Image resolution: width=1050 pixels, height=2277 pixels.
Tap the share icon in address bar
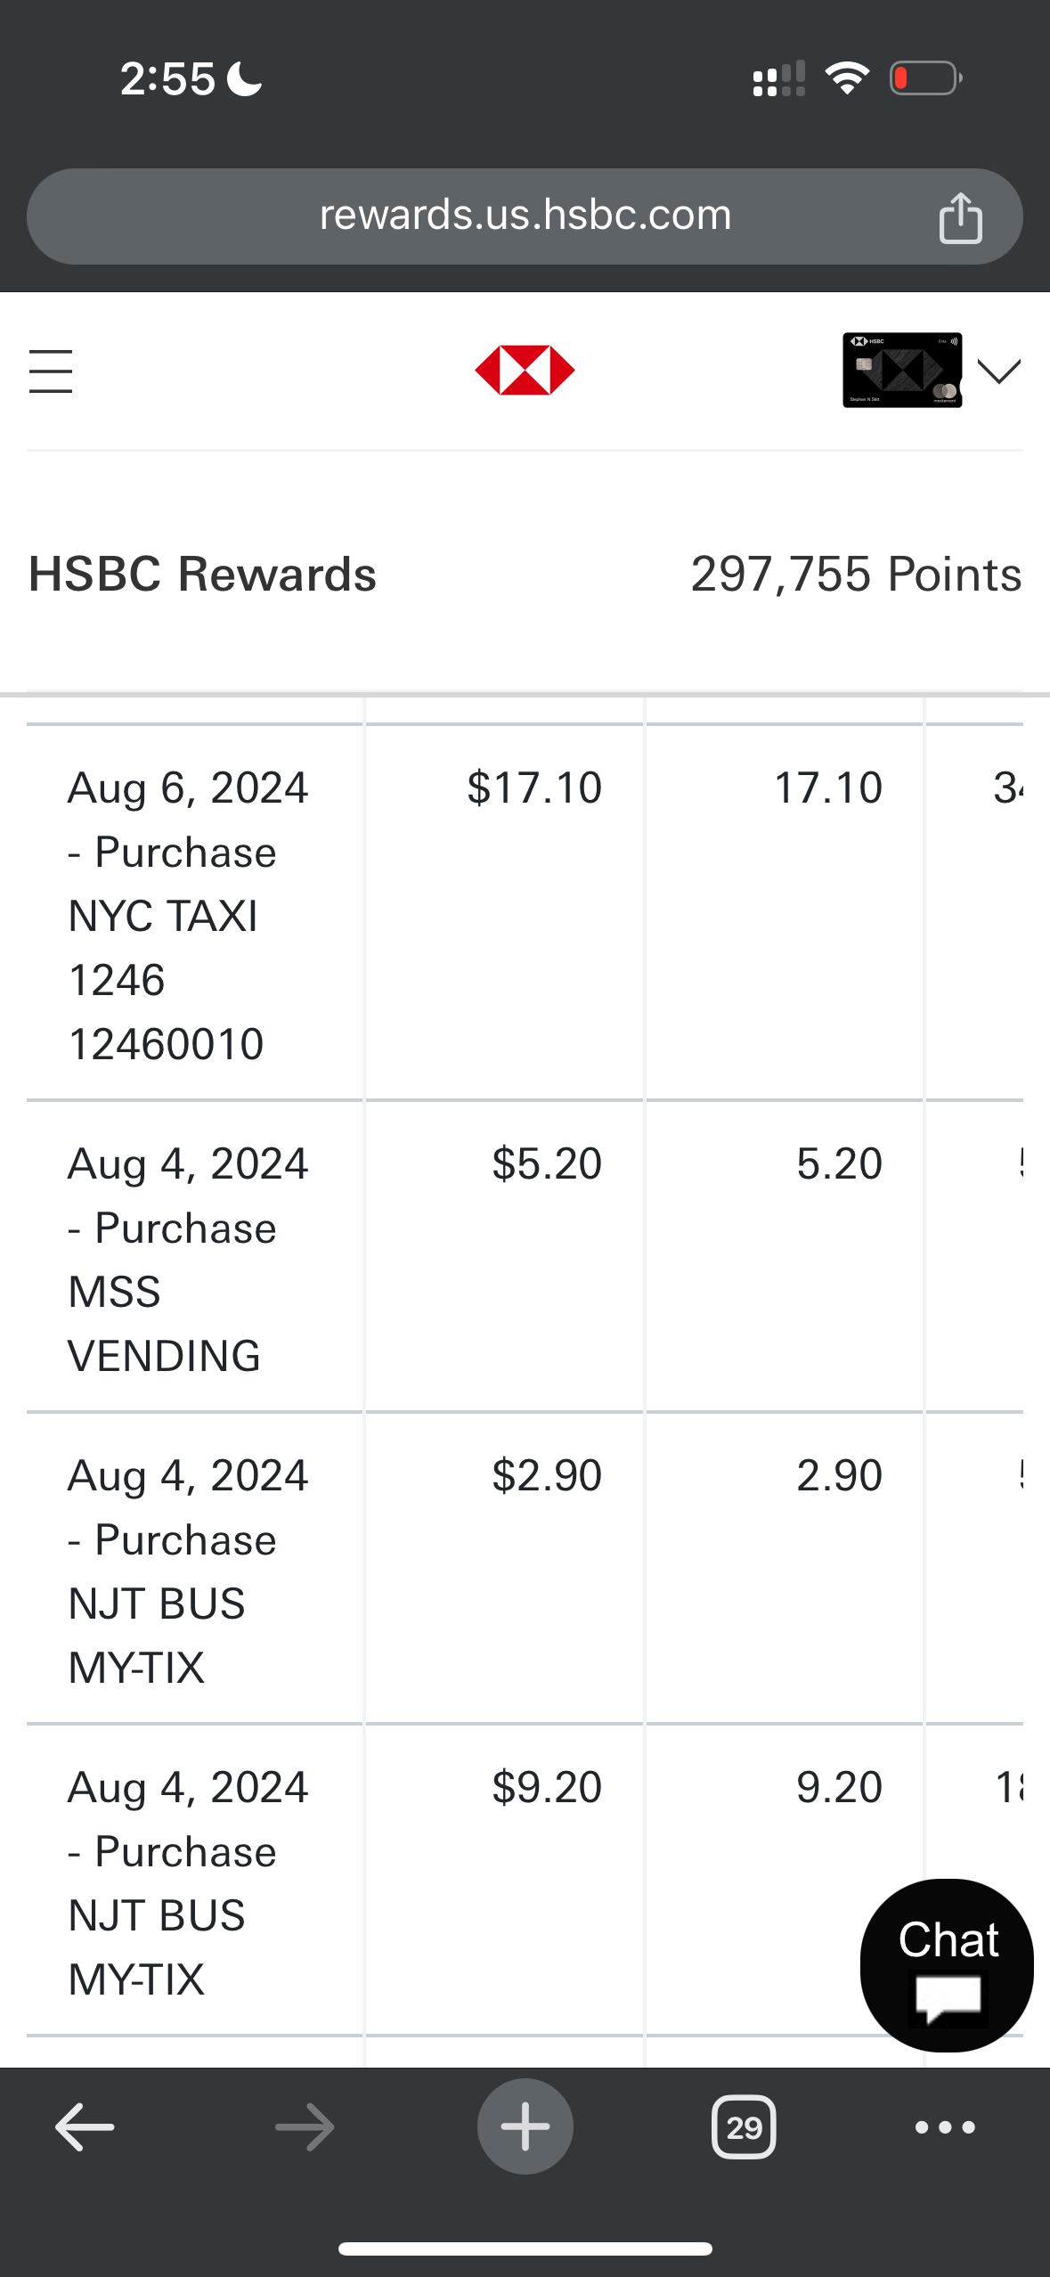pos(960,217)
